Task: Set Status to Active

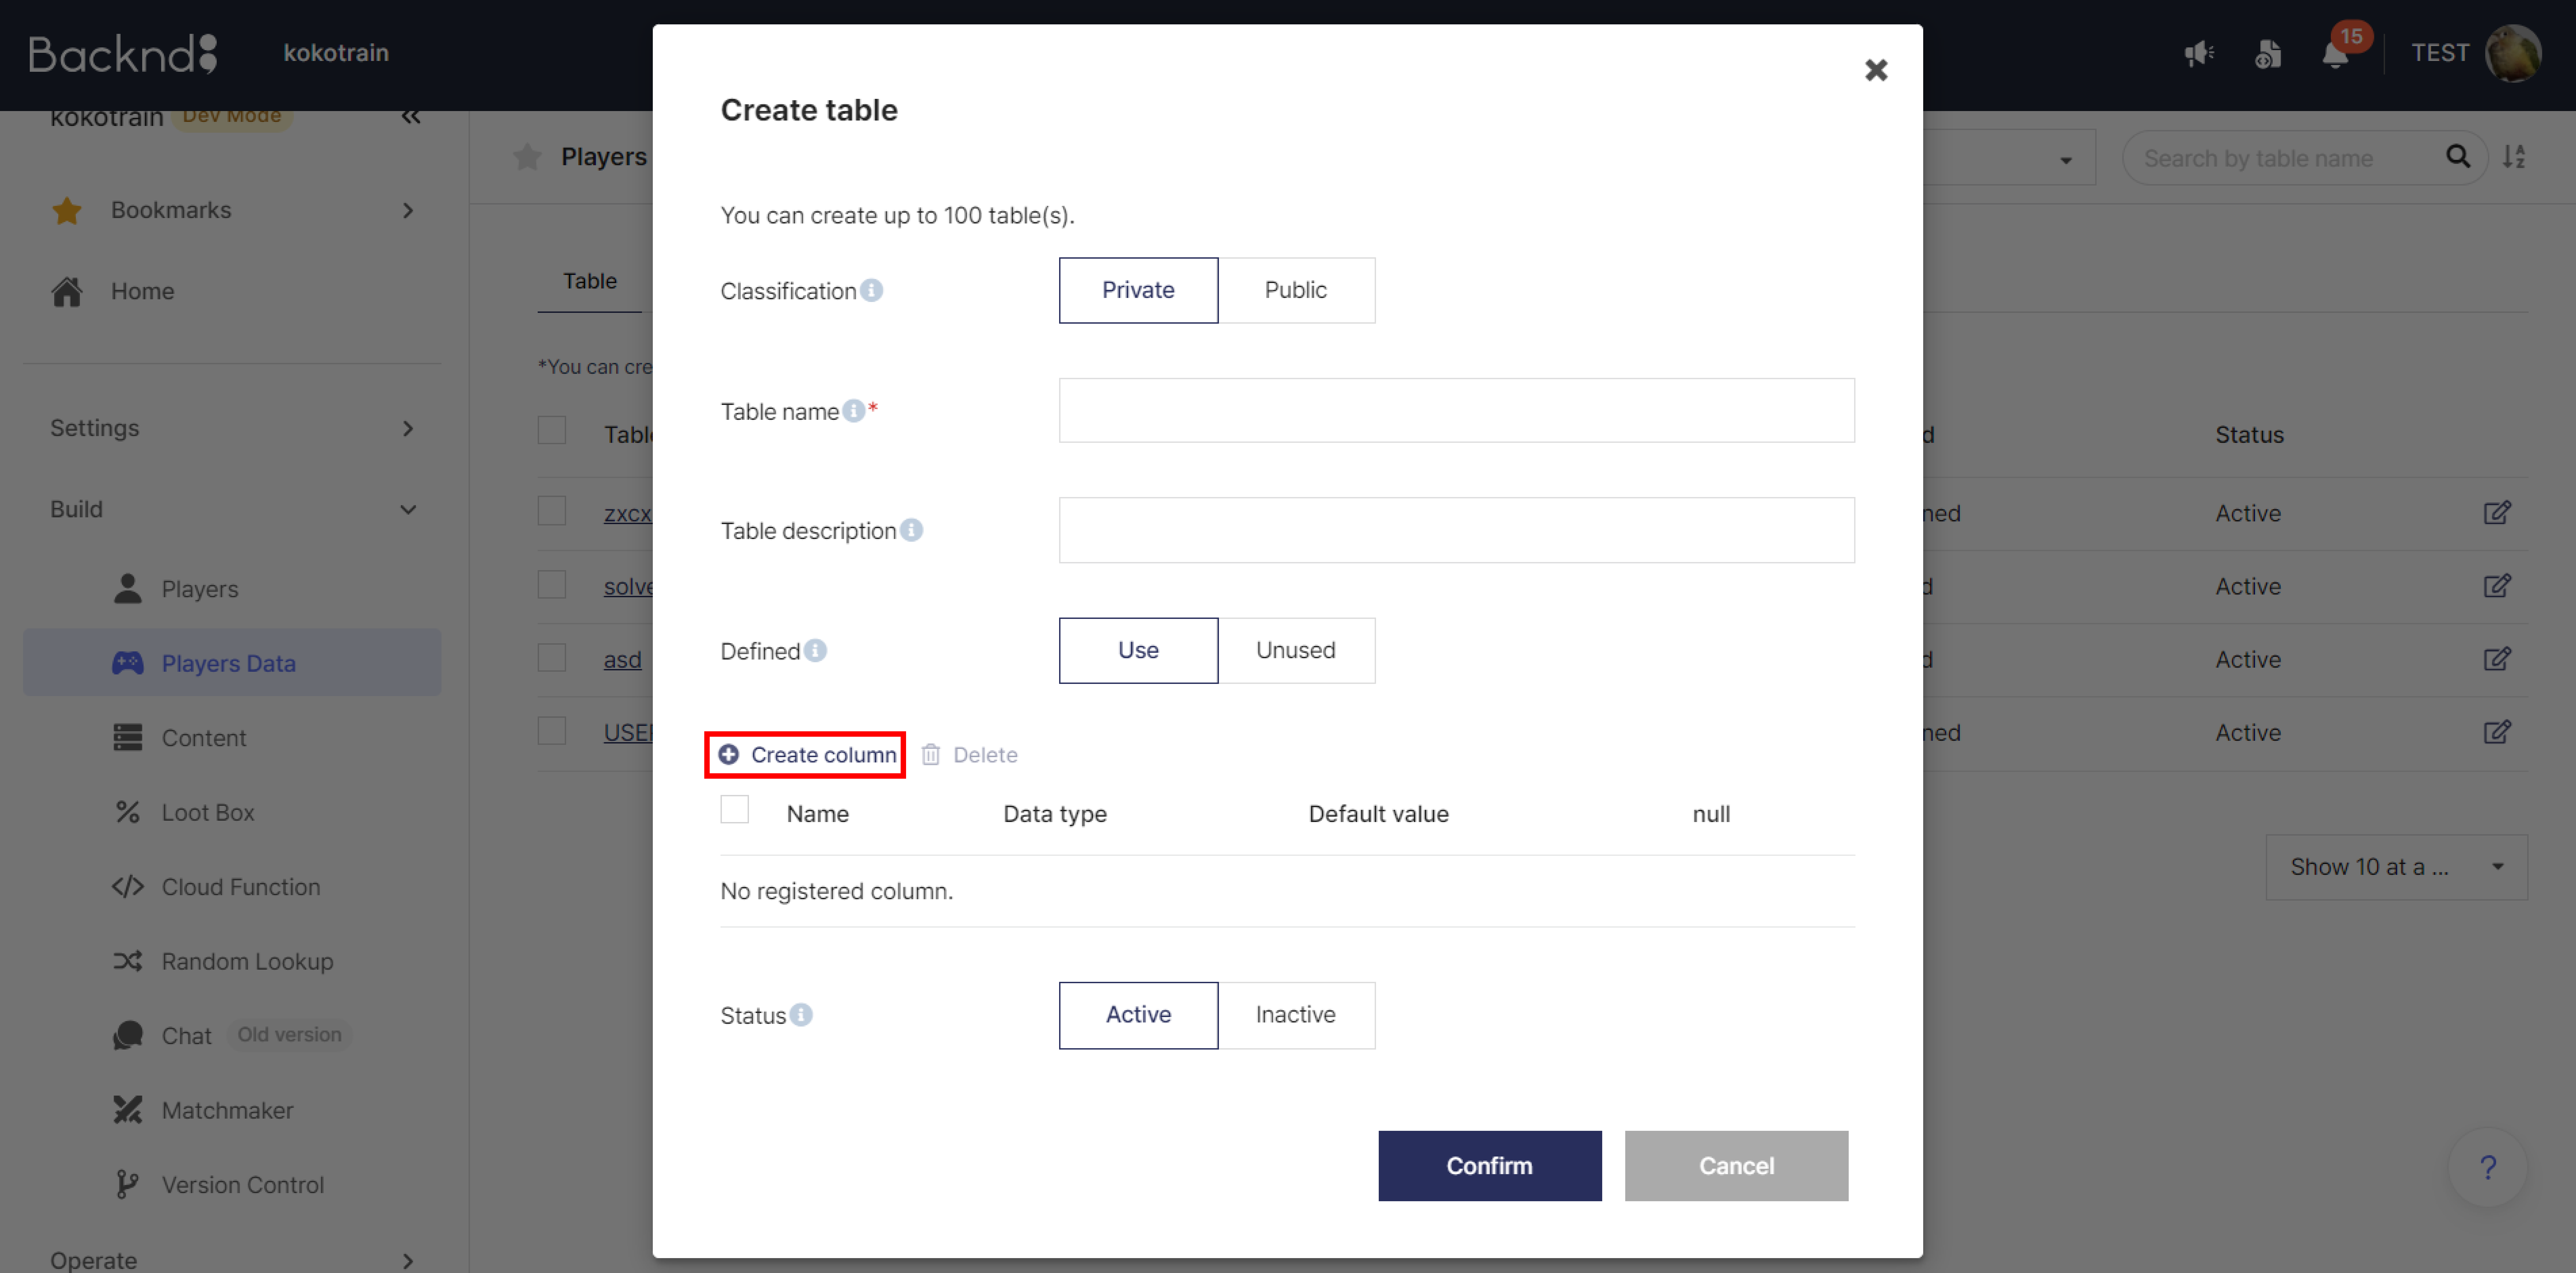Action: pos(1138,1015)
